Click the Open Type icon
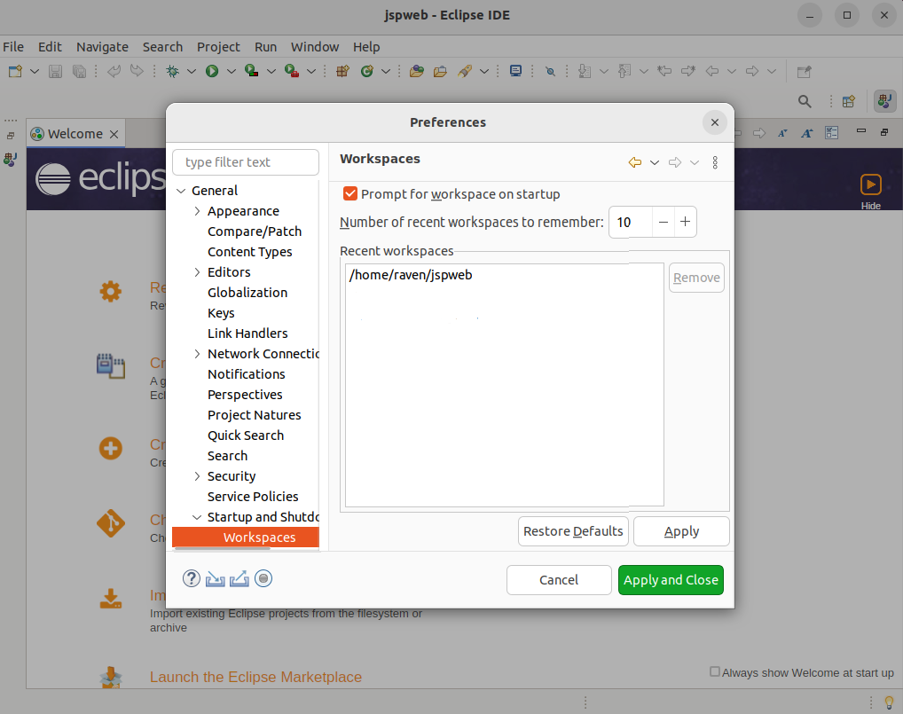Screen dimensions: 903x714 click(417, 71)
